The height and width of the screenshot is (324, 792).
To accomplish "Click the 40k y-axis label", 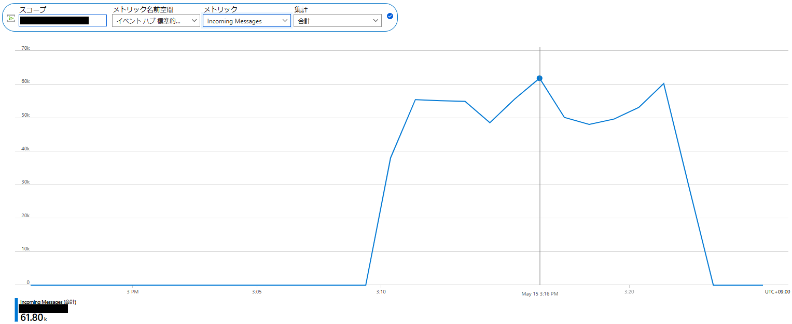I will coord(25,149).
